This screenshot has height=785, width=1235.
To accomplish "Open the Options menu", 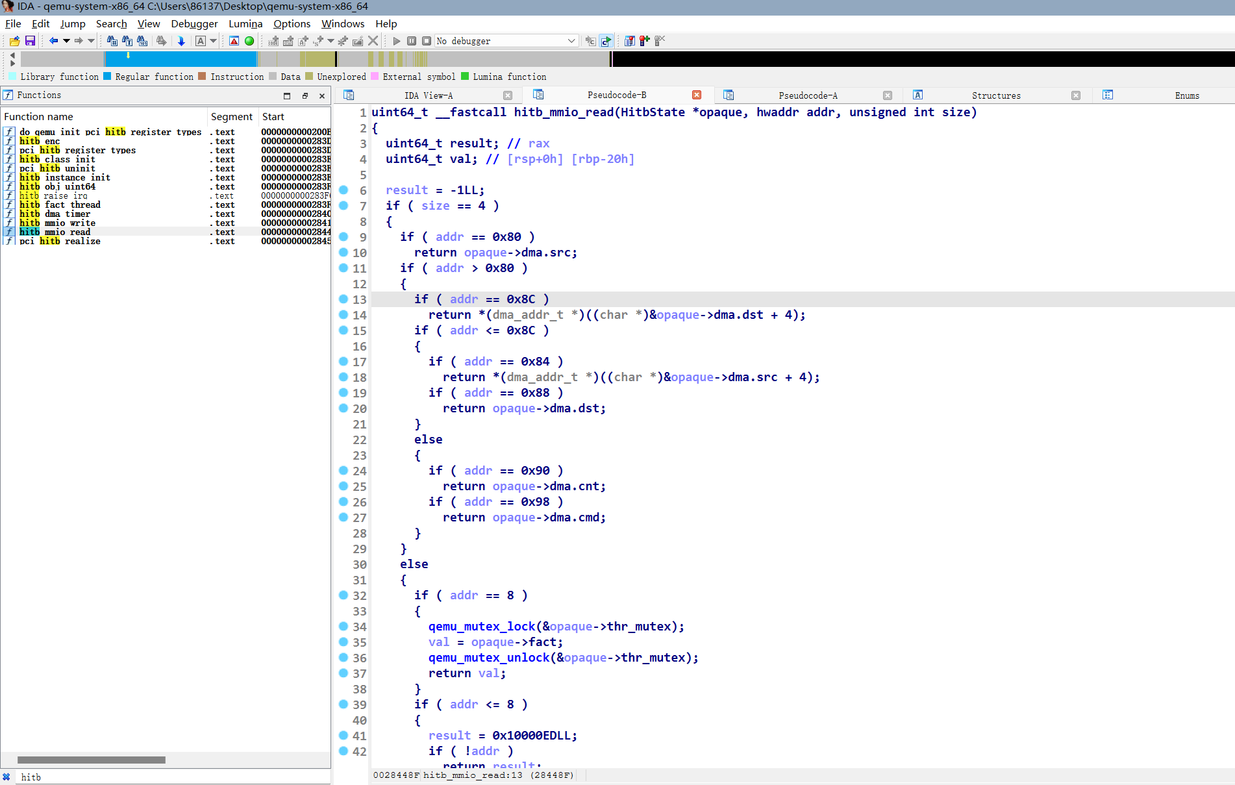I will pos(292,24).
